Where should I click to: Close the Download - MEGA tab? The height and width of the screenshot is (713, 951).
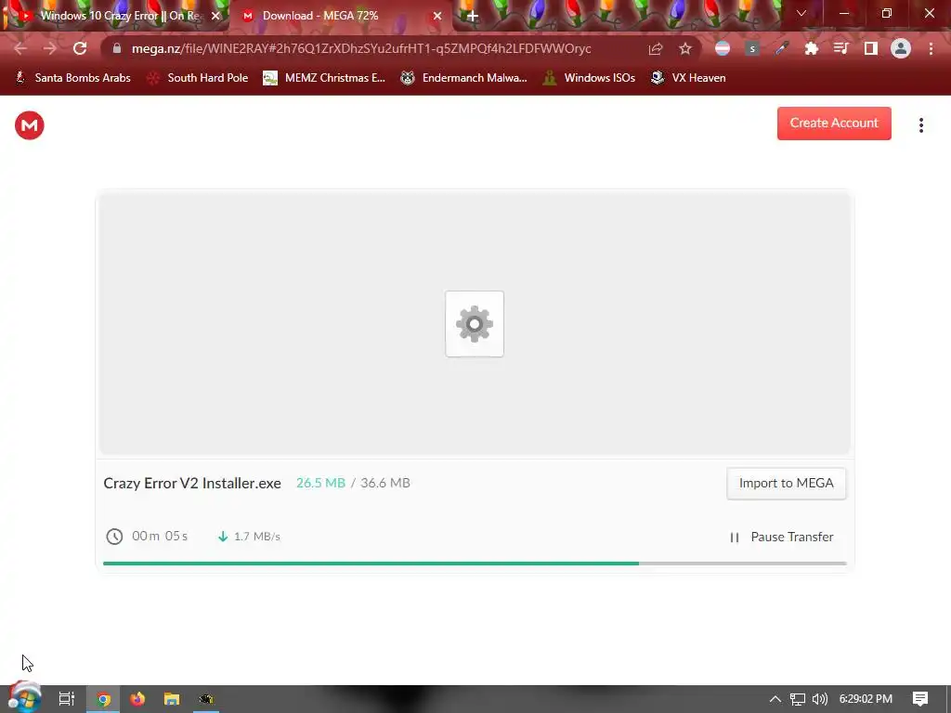437,16
